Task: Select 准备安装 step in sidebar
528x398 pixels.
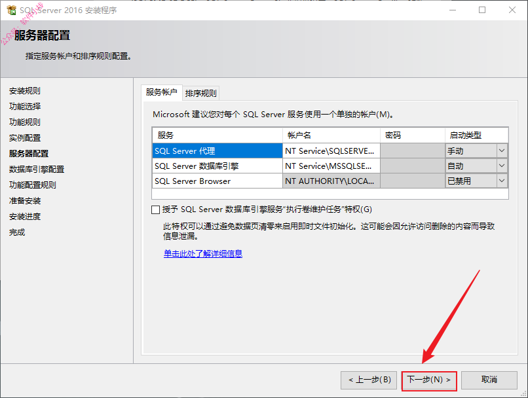Action: coord(25,201)
